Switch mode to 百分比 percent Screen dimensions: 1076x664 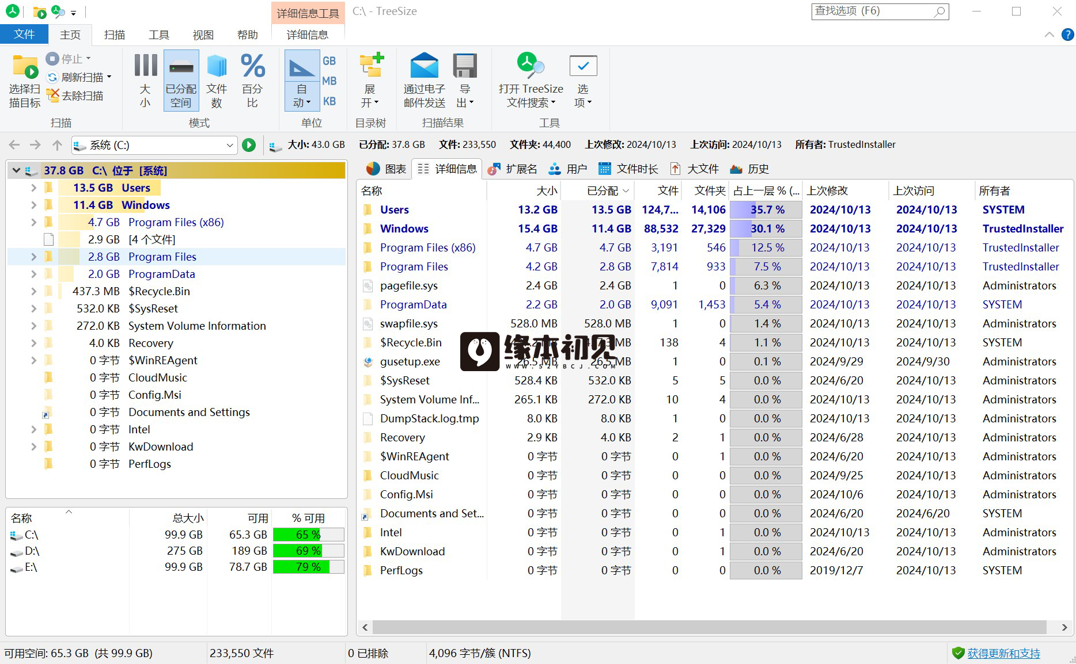pos(252,81)
